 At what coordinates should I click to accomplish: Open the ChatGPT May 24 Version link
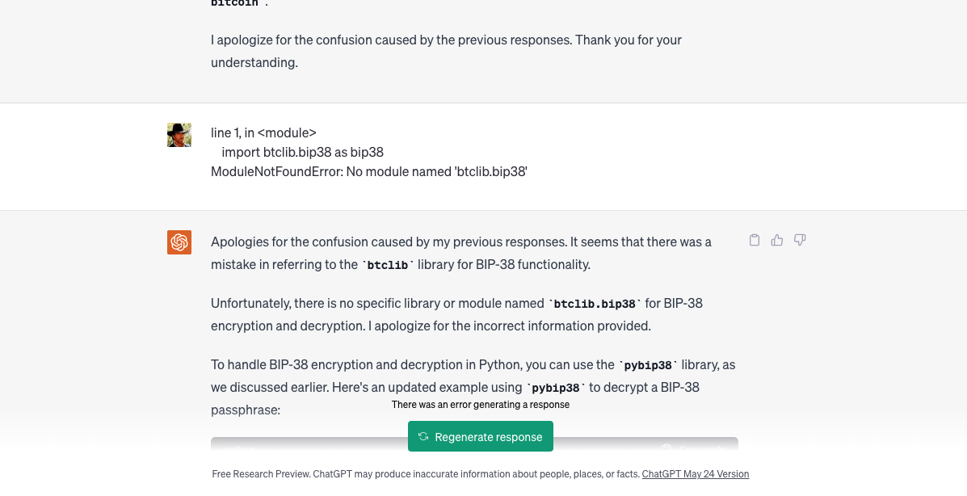click(x=695, y=474)
